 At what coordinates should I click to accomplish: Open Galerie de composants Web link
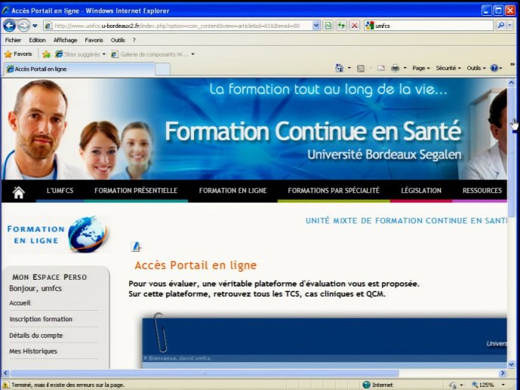click(152, 54)
